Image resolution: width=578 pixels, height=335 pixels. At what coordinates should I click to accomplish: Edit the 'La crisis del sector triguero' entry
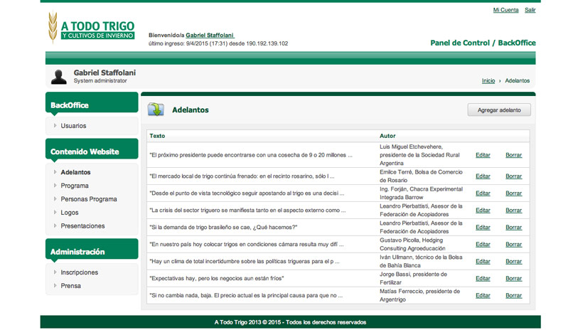pyautogui.click(x=483, y=210)
